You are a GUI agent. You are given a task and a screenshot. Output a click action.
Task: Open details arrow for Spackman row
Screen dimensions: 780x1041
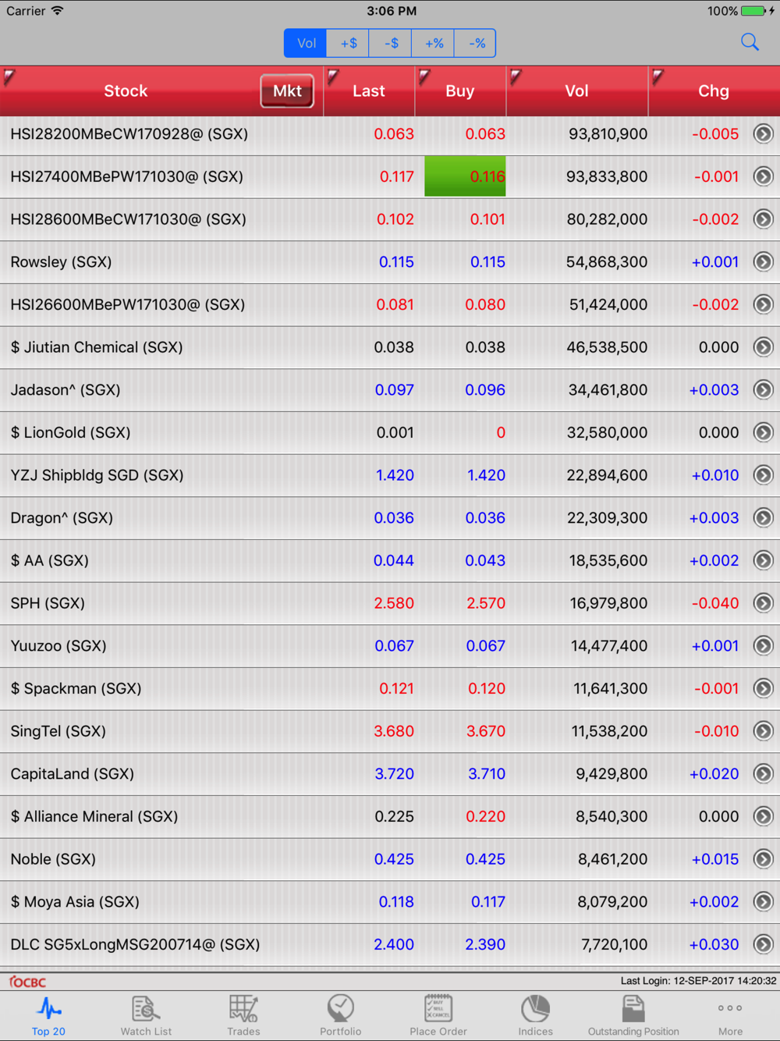[x=763, y=689]
